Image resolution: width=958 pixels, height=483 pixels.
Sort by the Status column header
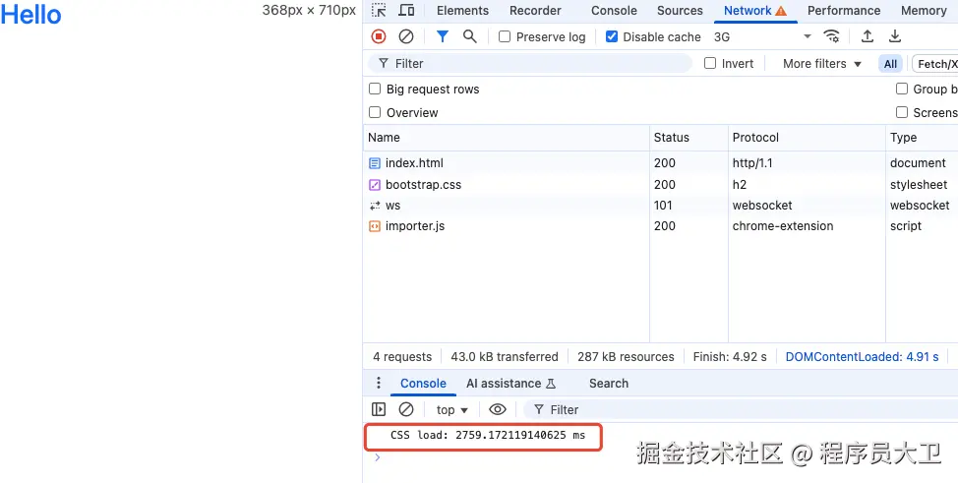pyautogui.click(x=689, y=138)
